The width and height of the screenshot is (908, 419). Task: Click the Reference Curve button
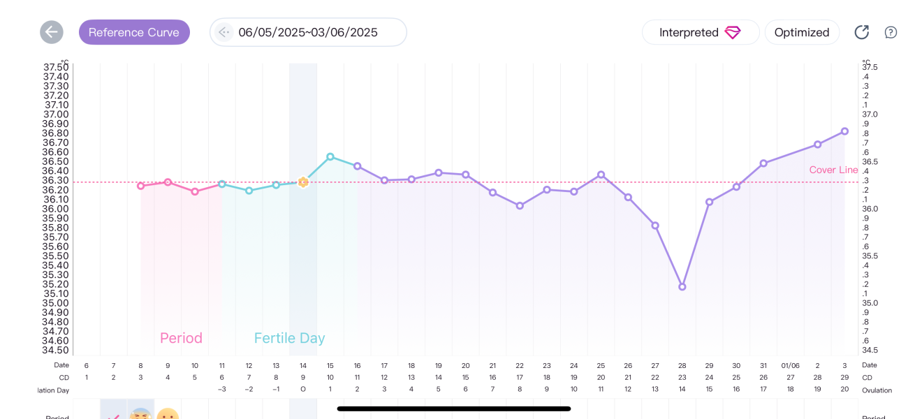click(x=134, y=32)
